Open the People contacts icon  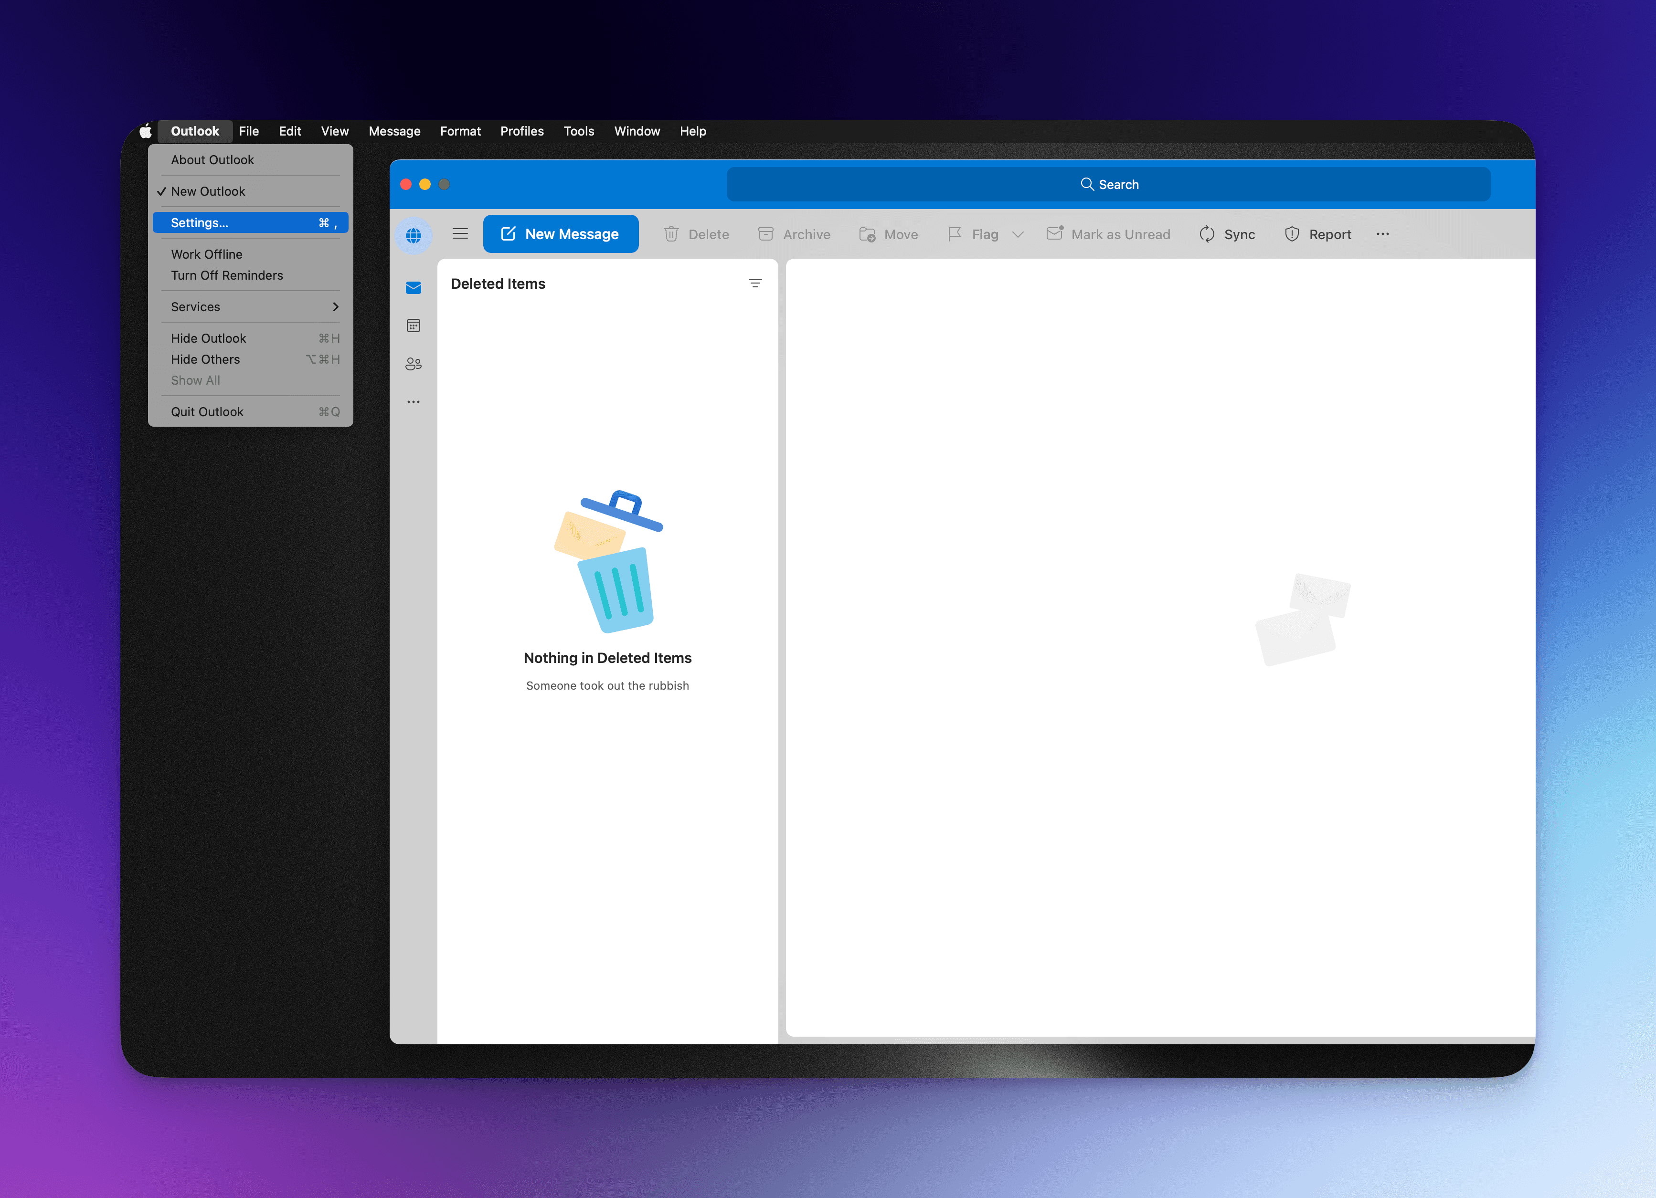tap(413, 364)
